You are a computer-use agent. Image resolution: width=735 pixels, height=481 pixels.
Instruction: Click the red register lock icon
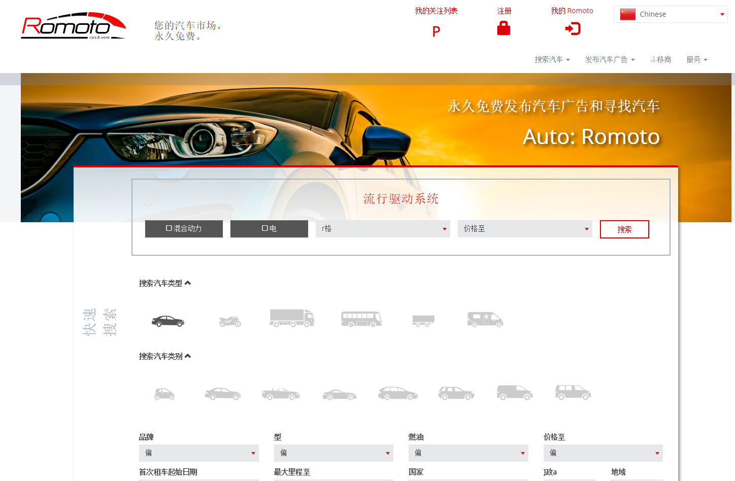click(504, 28)
